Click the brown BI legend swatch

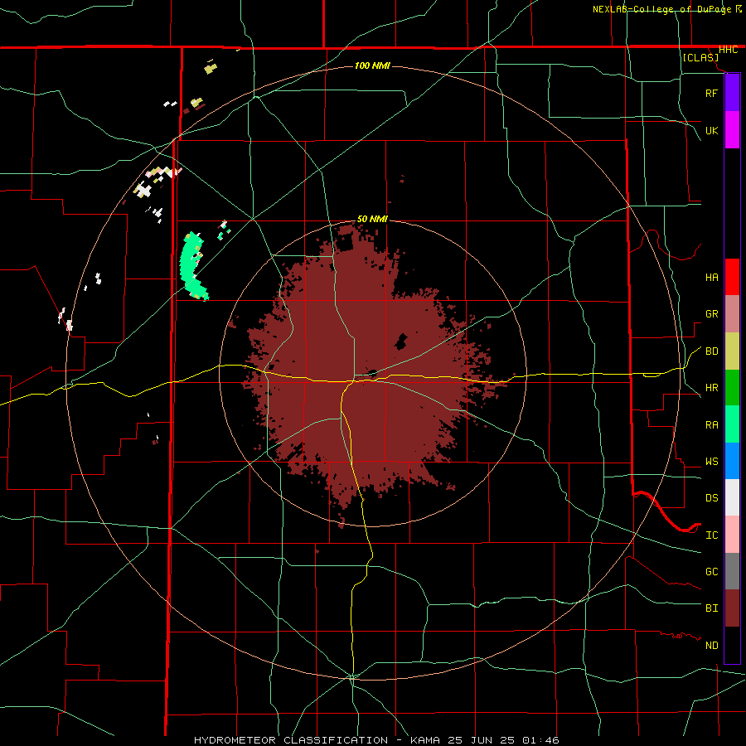tap(732, 608)
